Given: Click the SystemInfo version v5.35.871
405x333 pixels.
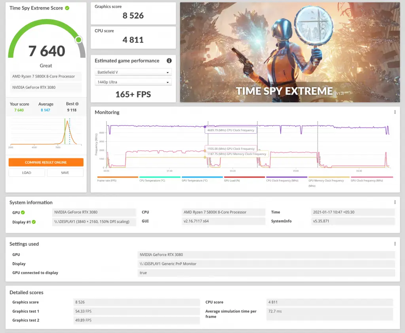Looking at the screenshot, I should (x=353, y=221).
